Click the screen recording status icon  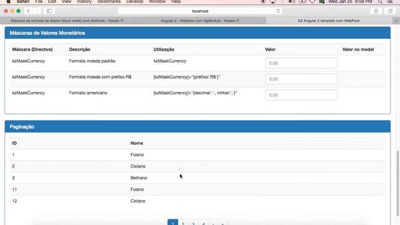[x=263, y=1]
